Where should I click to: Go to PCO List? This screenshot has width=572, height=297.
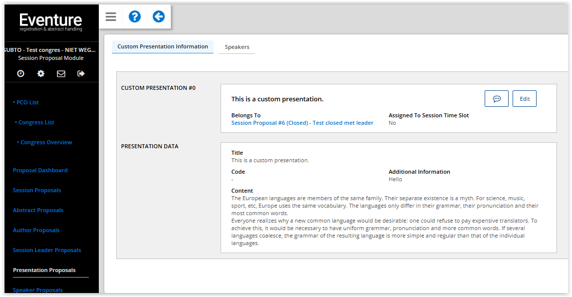click(x=26, y=102)
